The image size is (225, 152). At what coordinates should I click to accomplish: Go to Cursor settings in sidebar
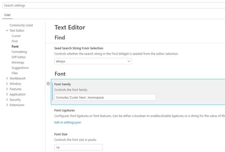point(16,36)
